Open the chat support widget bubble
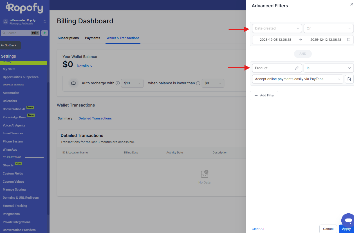The height and width of the screenshot is (233, 354). [348, 220]
